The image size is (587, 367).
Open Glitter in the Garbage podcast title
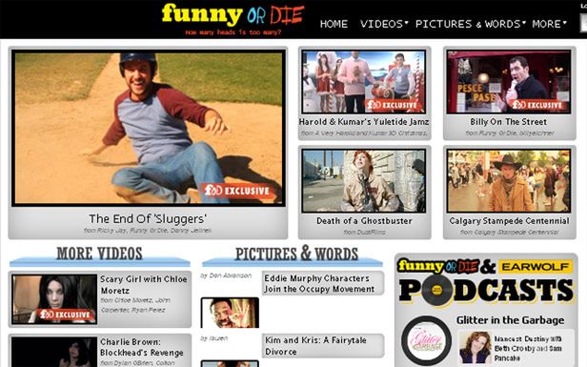click(510, 320)
